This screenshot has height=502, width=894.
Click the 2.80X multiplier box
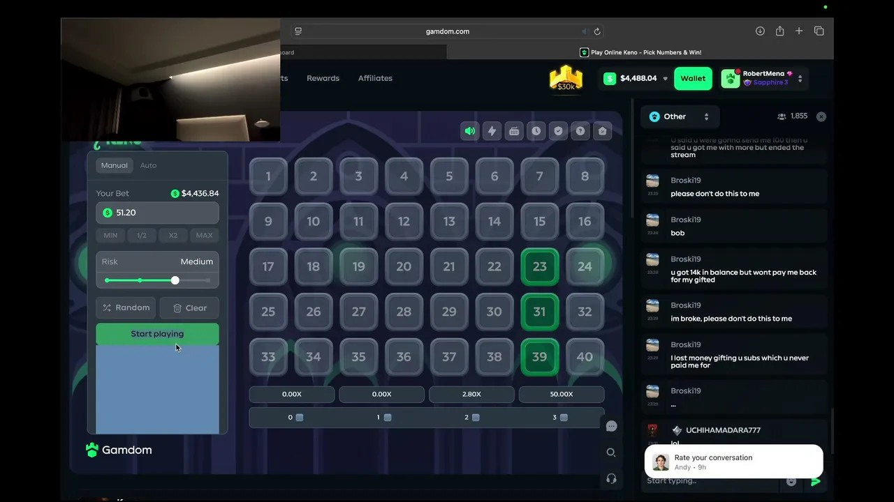[471, 394]
